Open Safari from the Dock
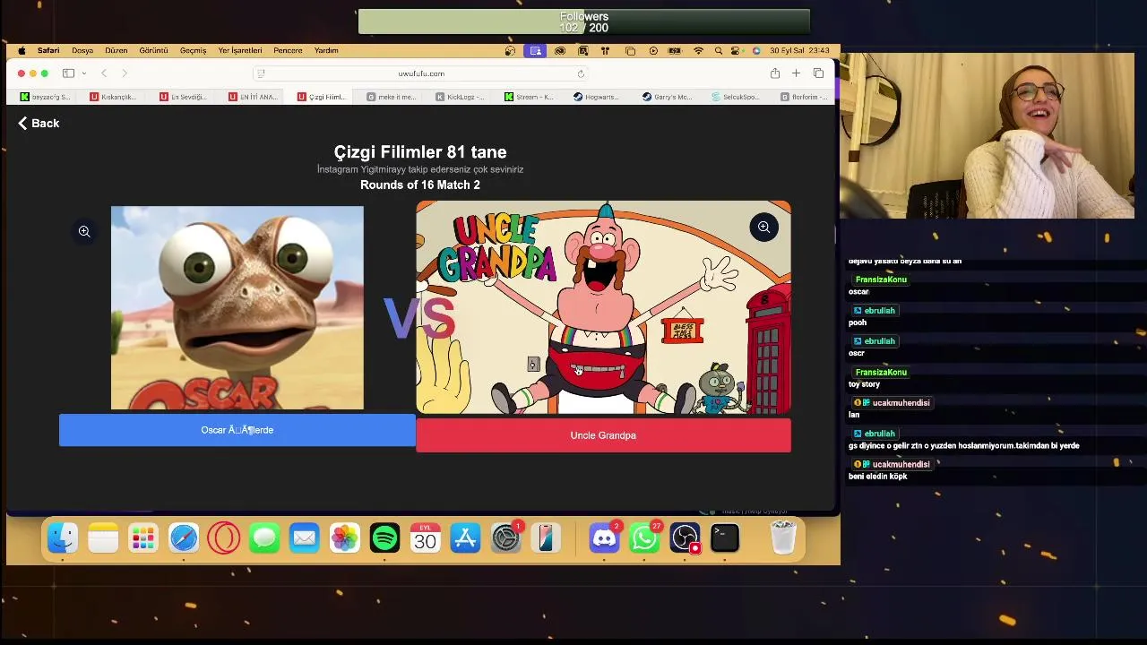The image size is (1147, 645). click(x=184, y=537)
